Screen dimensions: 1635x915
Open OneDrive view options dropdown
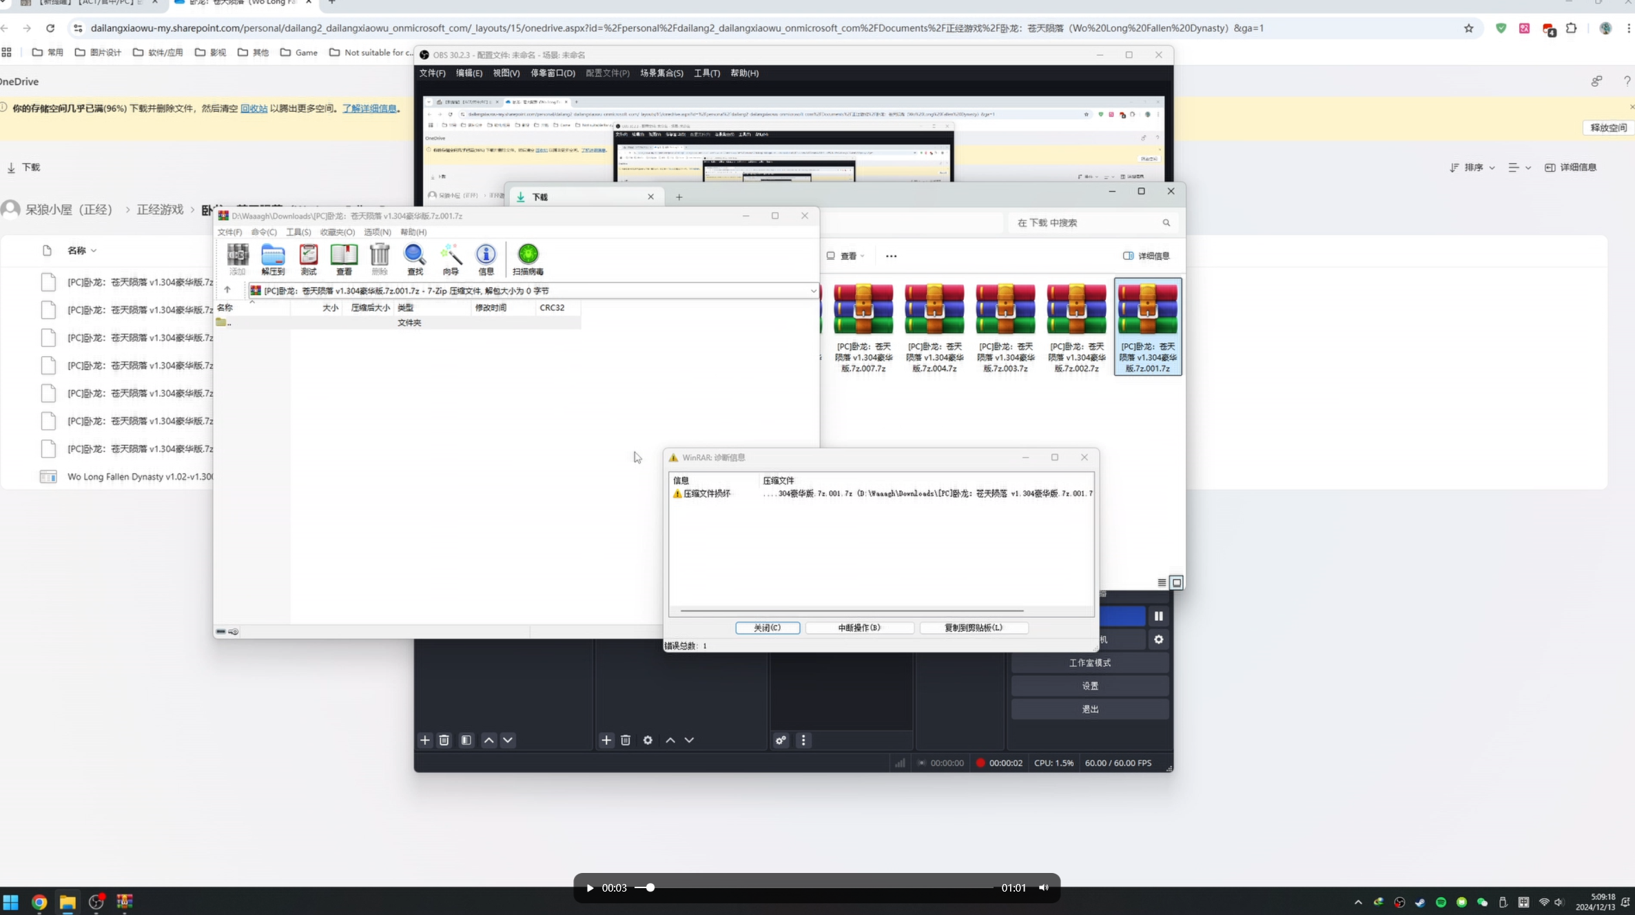1519,167
